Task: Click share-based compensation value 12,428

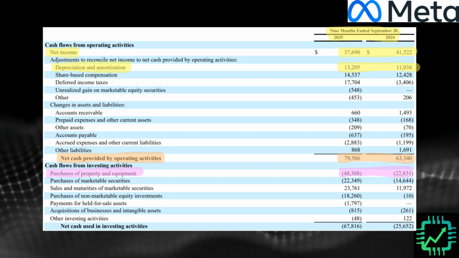Action: pyautogui.click(x=404, y=75)
